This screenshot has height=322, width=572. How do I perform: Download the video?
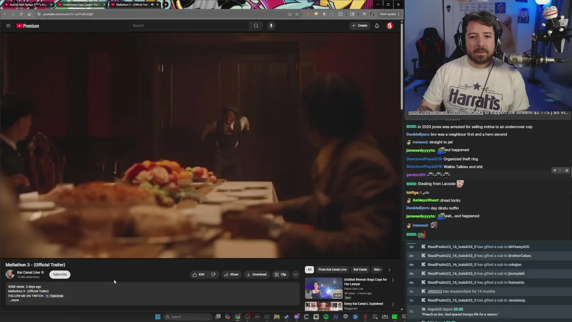tap(257, 275)
